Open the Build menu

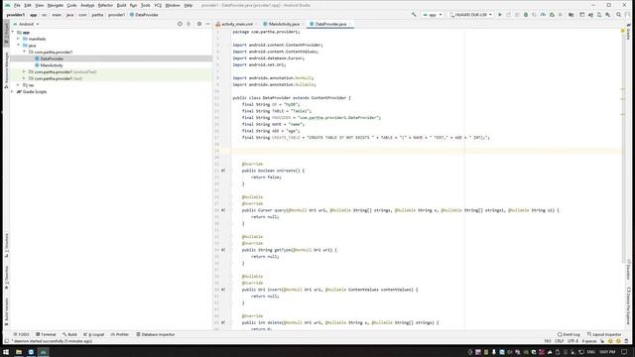click(121, 5)
